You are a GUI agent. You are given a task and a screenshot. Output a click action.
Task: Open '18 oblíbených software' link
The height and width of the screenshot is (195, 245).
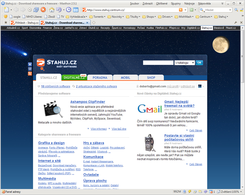55,86
